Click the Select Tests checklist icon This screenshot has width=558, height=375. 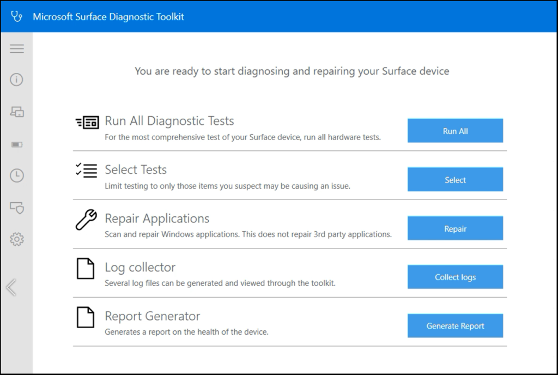pyautogui.click(x=87, y=170)
